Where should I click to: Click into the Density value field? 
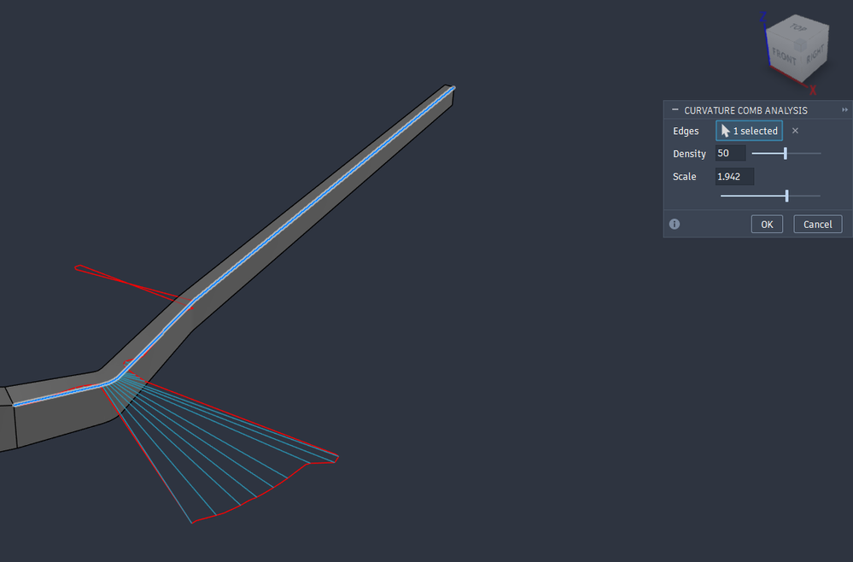pos(730,154)
